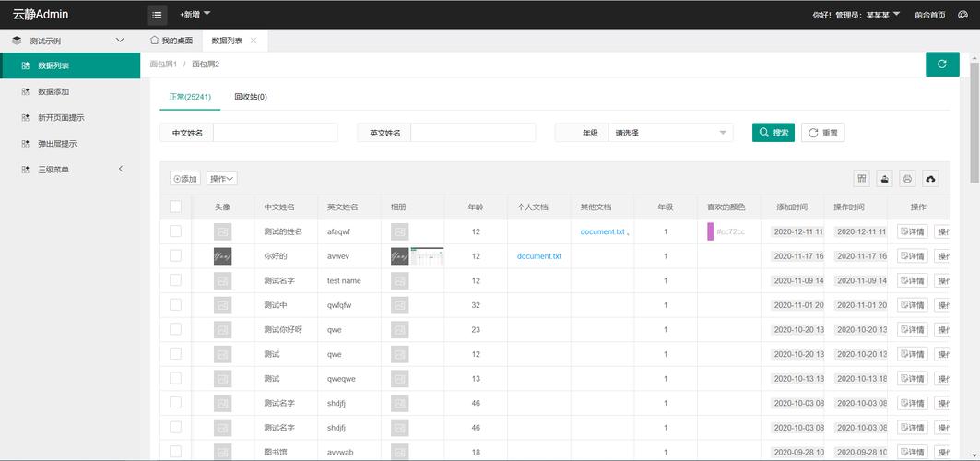Expand the 操作 batch actions dropdown
This screenshot has height=461, width=980.
pos(221,179)
